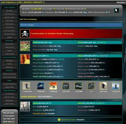This screenshot has width=126, height=124.
Task: Click the unit icon above +569,184
Action: (41, 86)
